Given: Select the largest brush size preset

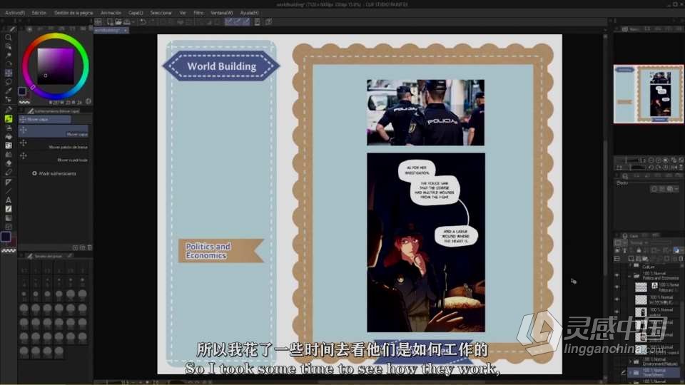Looking at the screenshot, I should 59,351.
